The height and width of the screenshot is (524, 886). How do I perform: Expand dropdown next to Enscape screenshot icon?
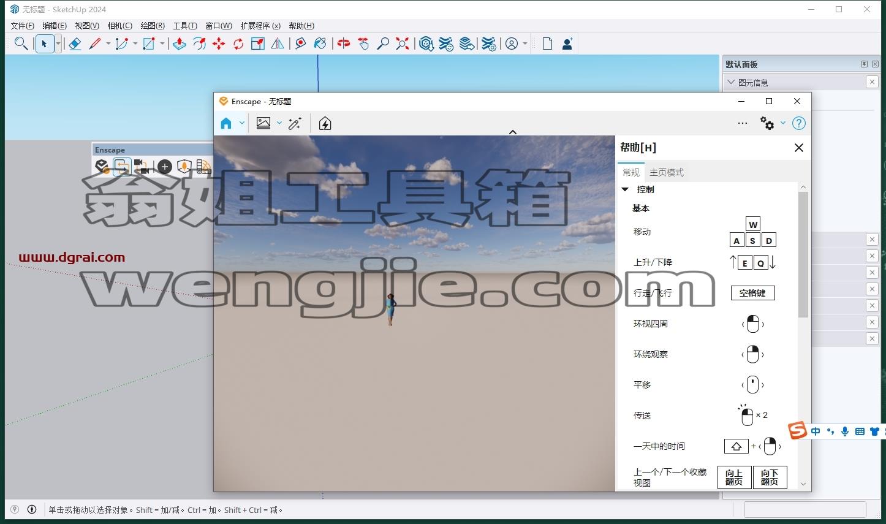[279, 123]
